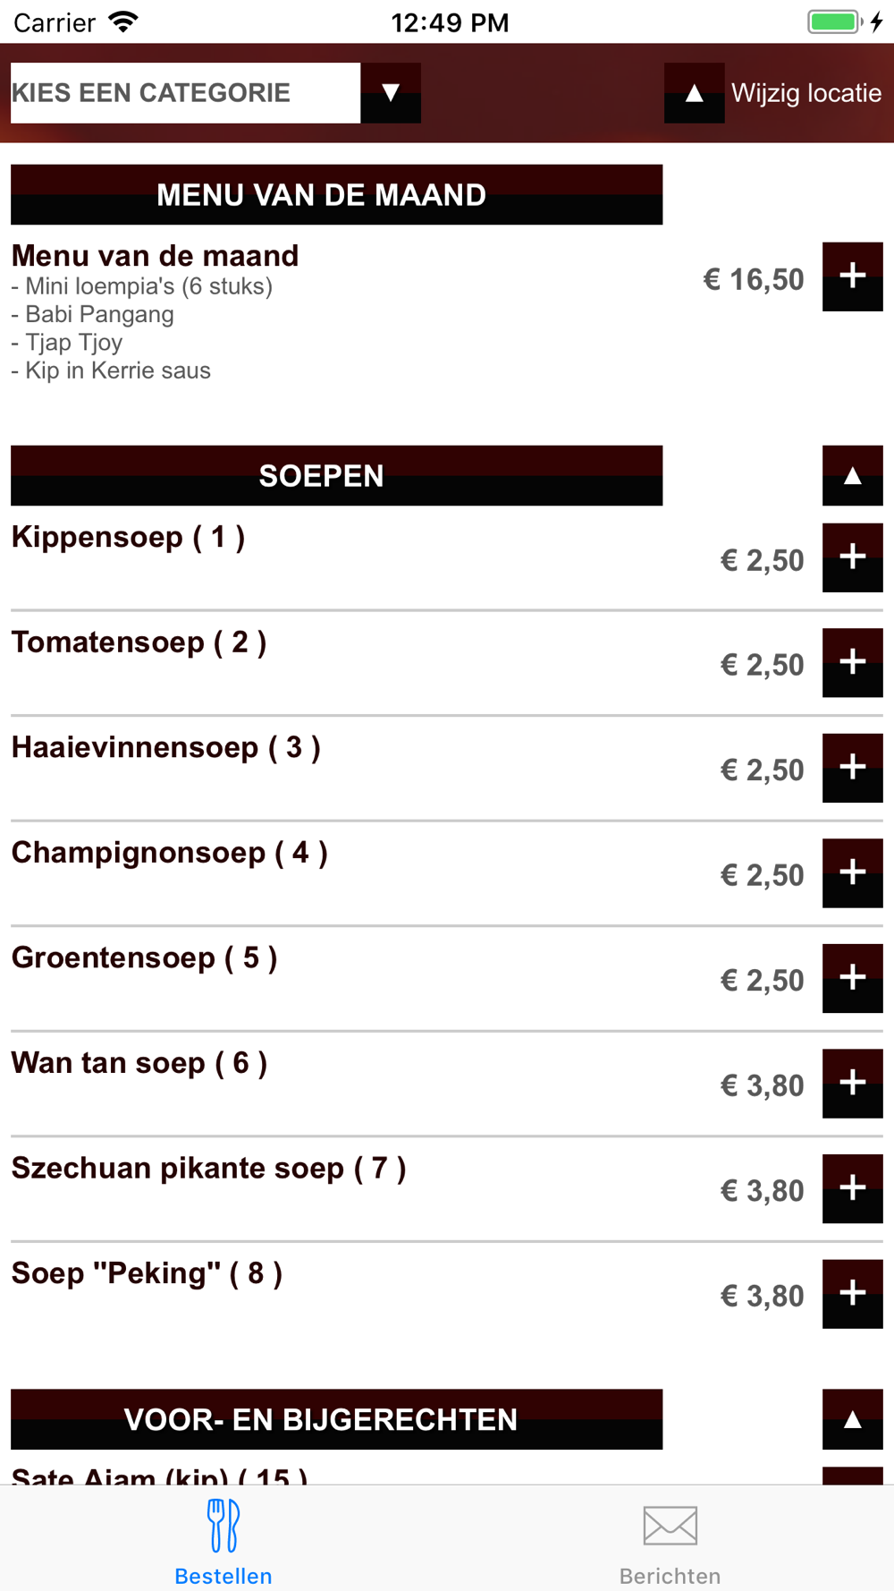Screen dimensions: 894x1591
Task: Tap the Menu van de maand header
Action: (x=336, y=194)
